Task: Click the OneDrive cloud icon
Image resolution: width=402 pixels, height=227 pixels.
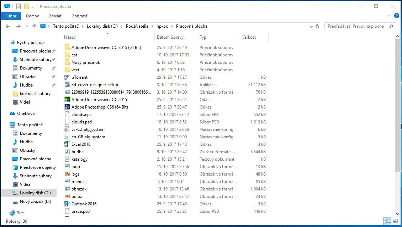Action: [x=12, y=113]
